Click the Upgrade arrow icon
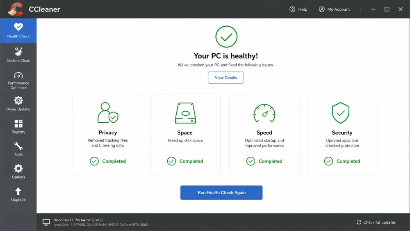The height and width of the screenshot is (231, 410). 18,192
